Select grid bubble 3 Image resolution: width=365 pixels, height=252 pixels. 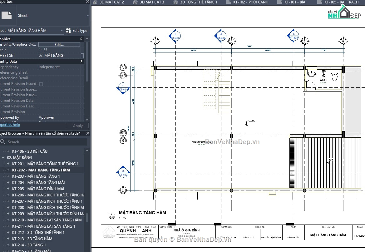coord(304,41)
